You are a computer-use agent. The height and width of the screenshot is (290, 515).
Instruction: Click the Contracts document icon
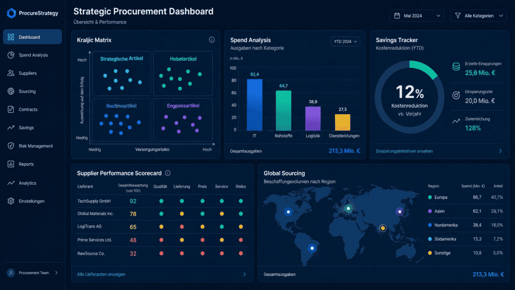point(11,109)
